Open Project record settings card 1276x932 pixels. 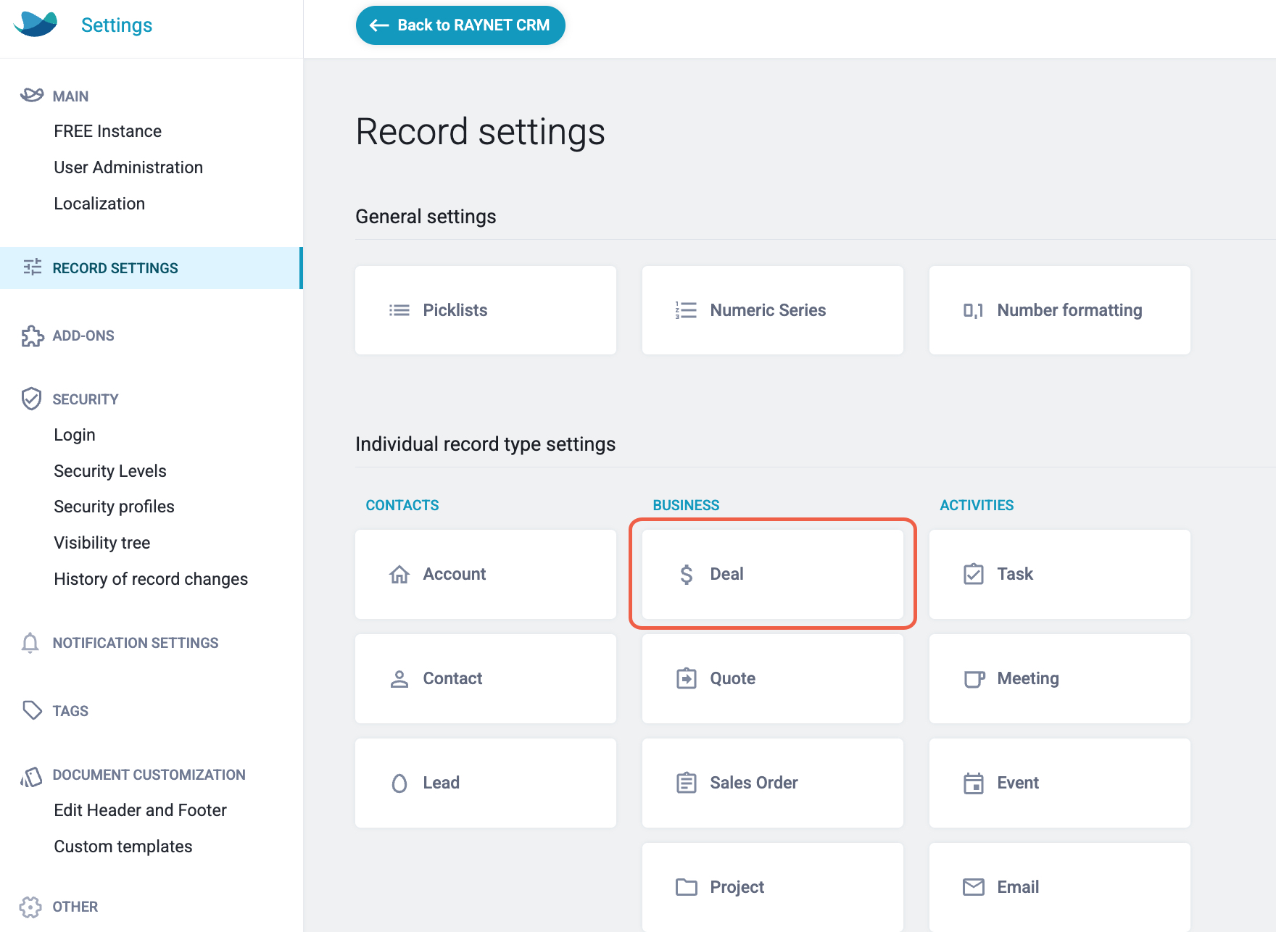(773, 887)
